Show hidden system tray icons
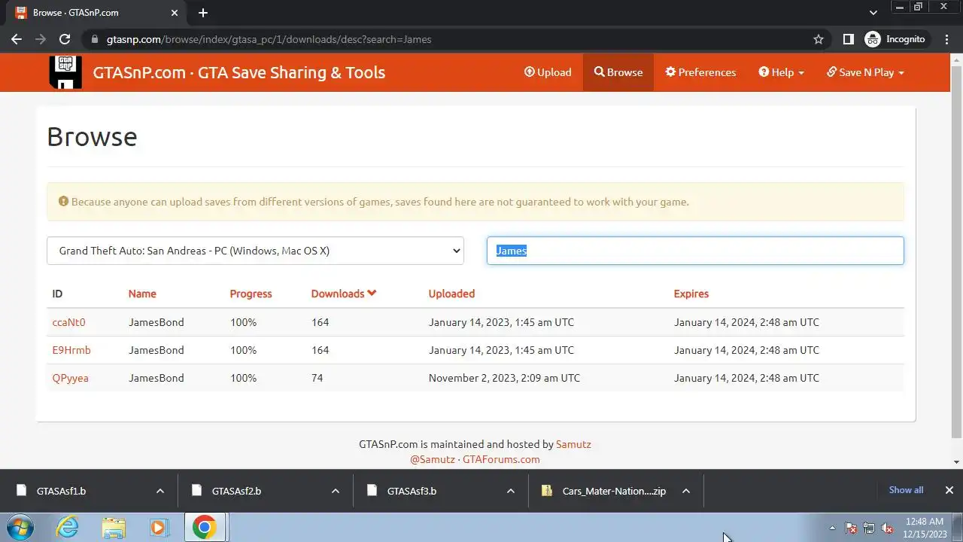The width and height of the screenshot is (963, 542). pyautogui.click(x=832, y=528)
